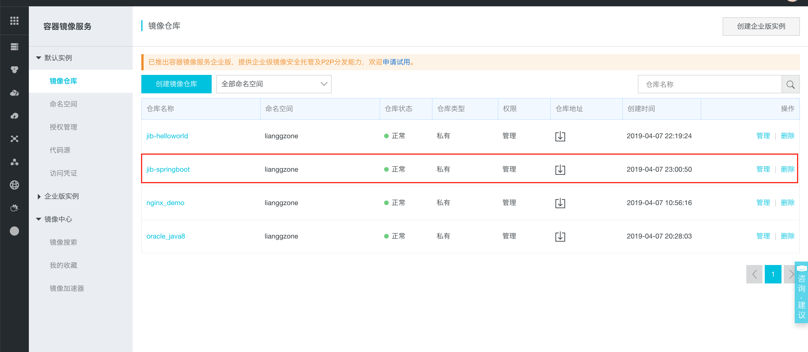Open the products grid menu icon
Screen dimensions: 808x352
click(14, 21)
